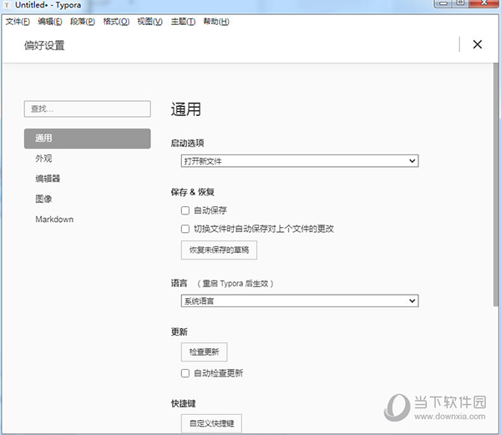
Task: Open the 帮助(H) menu
Action: [216, 22]
